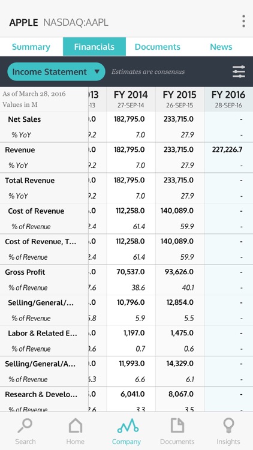The width and height of the screenshot is (253, 450).
Task: Select the Company chart icon in the bottom bar
Action: 126,426
